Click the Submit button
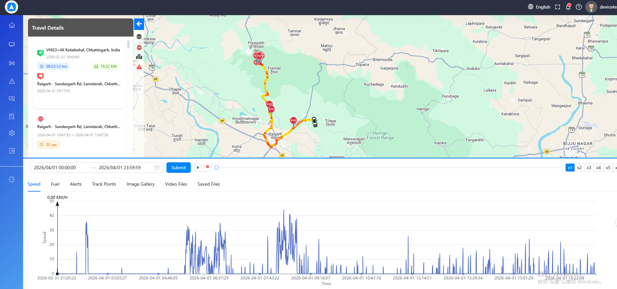Image resolution: width=617 pixels, height=289 pixels. tap(179, 168)
